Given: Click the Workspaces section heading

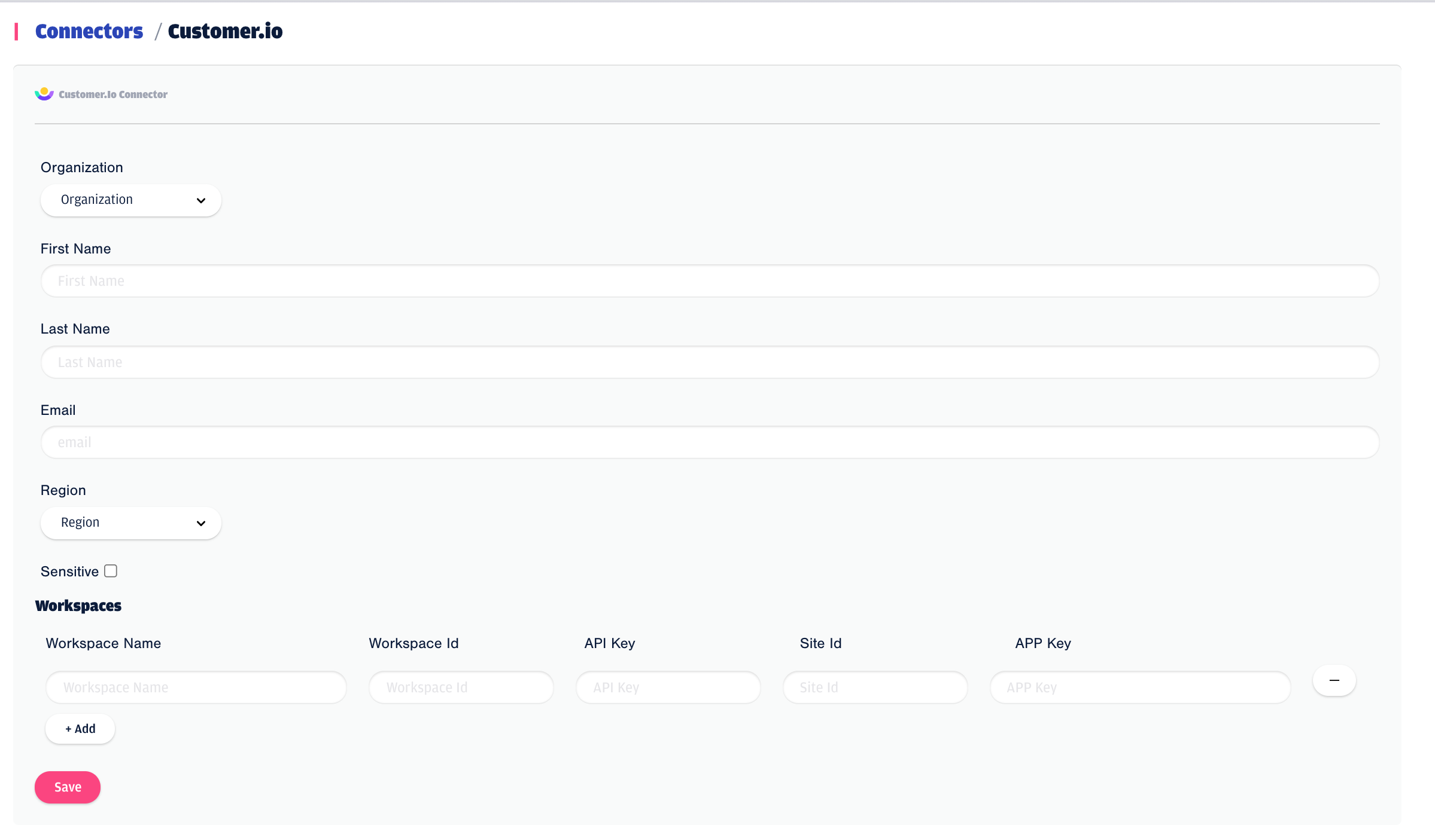Looking at the screenshot, I should coord(78,606).
